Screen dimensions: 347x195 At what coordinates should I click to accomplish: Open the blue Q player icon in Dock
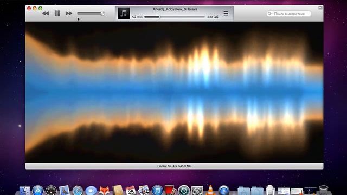coord(224,191)
